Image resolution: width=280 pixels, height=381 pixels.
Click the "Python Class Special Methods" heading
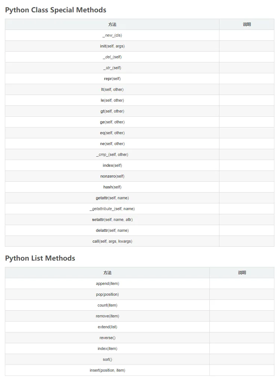(x=56, y=10)
